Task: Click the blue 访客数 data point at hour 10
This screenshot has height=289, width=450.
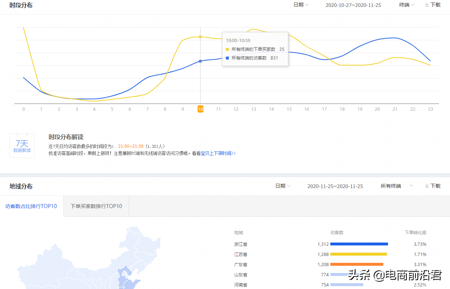Action: coord(201,61)
